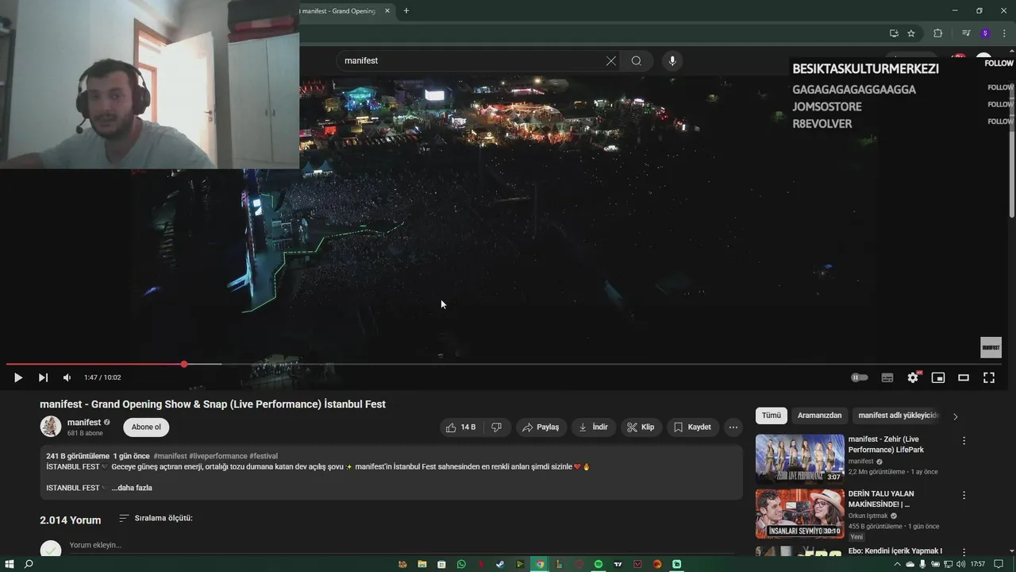
Task: Open the manifest channel name link
Action: point(84,422)
